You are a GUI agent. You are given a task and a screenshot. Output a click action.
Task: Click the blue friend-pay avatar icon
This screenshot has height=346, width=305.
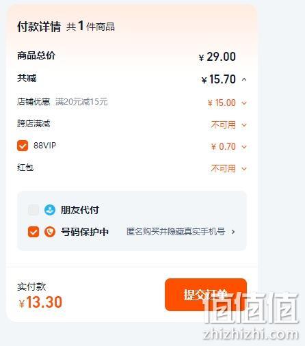coord(50,210)
